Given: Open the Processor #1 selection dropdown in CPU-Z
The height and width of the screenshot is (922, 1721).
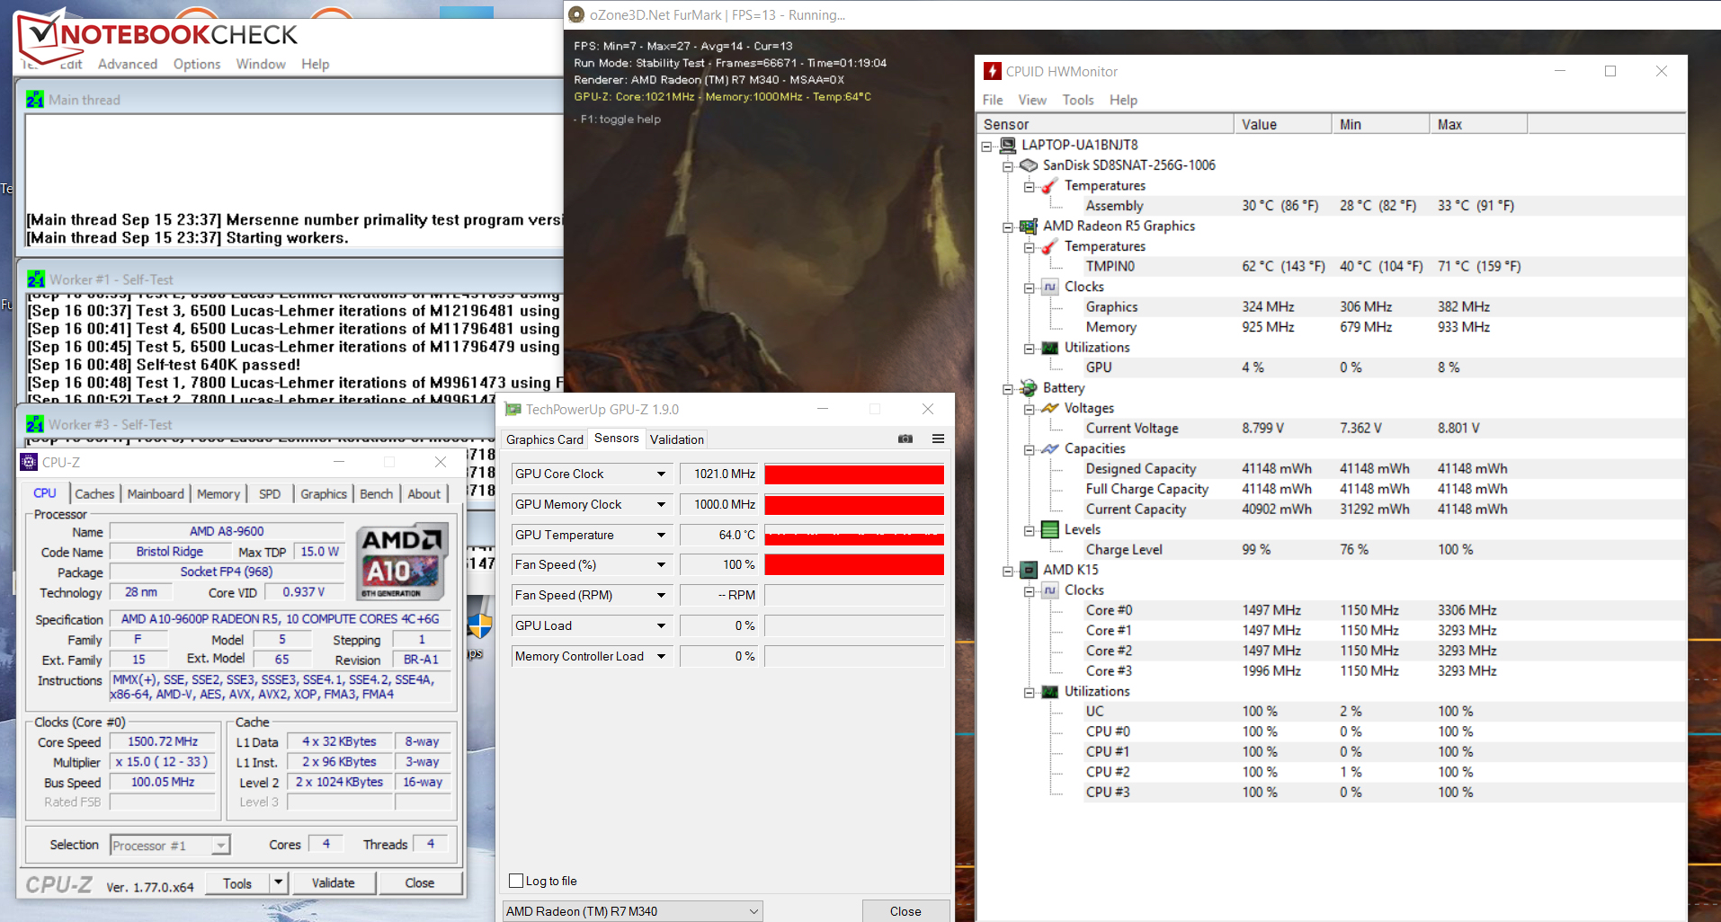Looking at the screenshot, I should (220, 846).
